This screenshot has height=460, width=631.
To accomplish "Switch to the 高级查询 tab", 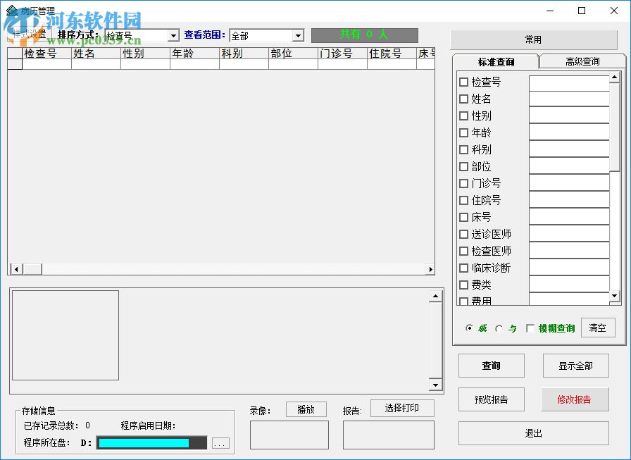I will click(582, 61).
